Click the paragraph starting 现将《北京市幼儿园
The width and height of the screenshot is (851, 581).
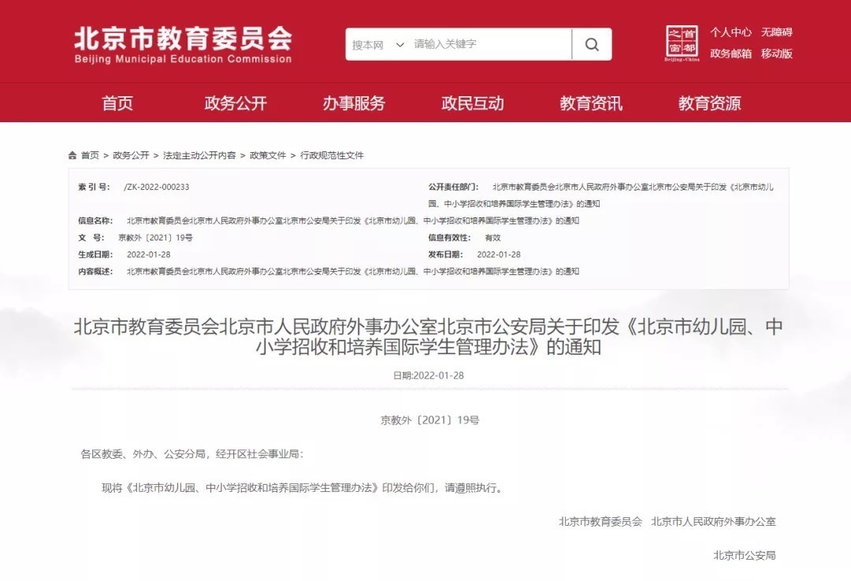pyautogui.click(x=303, y=488)
